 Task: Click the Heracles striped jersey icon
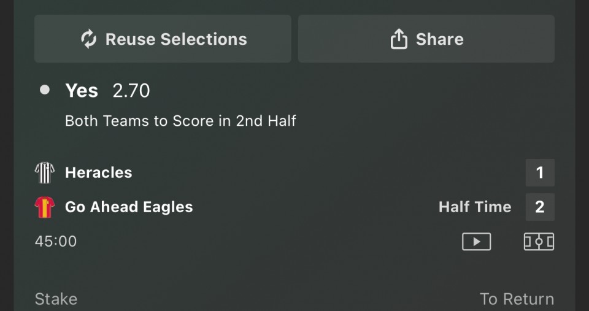[45, 173]
